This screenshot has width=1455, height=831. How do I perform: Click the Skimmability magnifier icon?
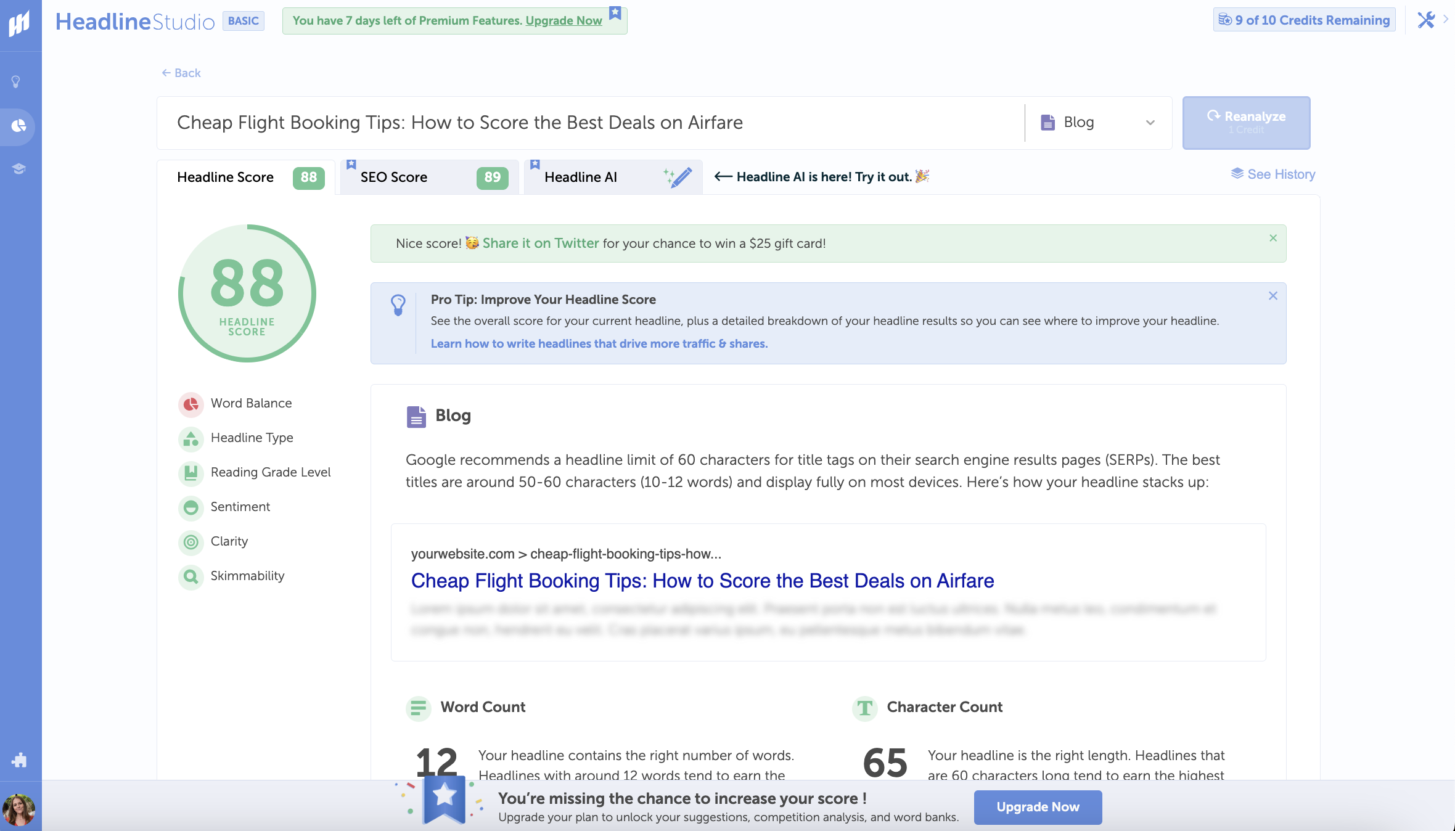[x=191, y=575]
